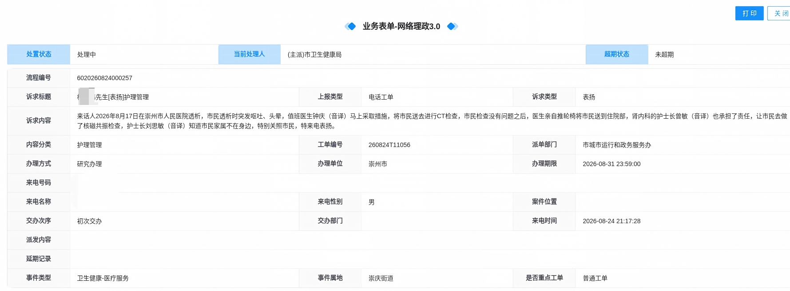Click the 上报类型 label

pos(330,97)
